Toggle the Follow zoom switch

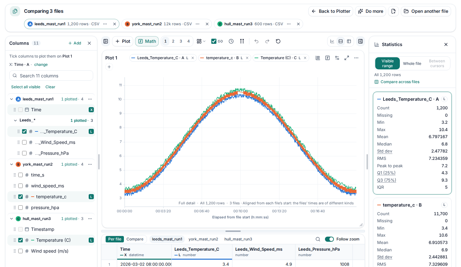point(329,239)
